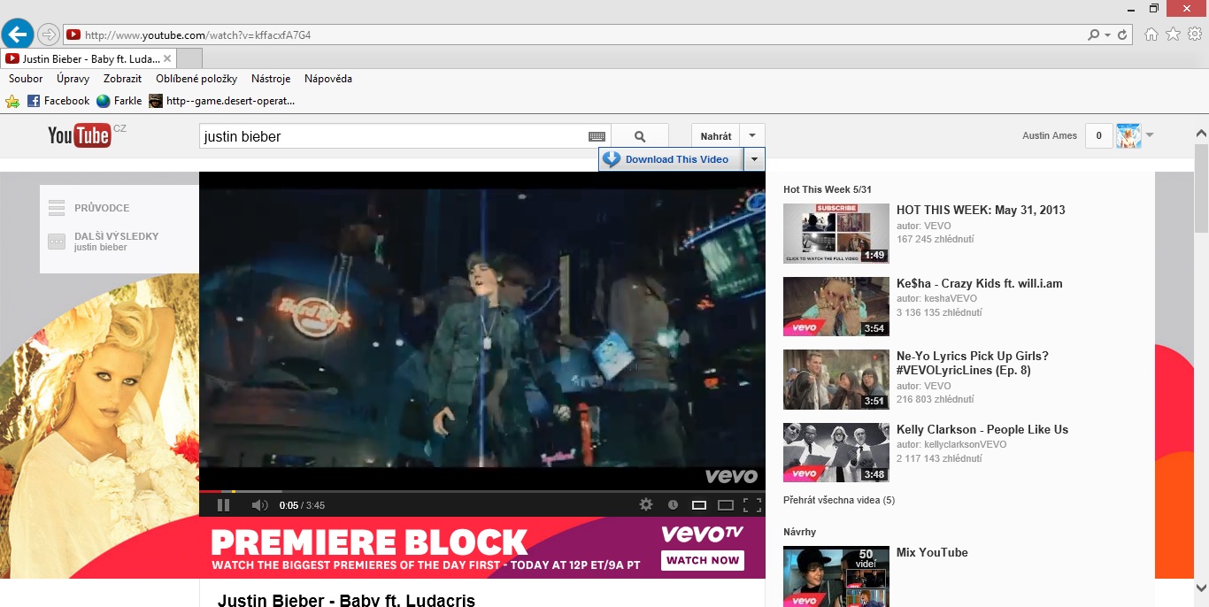Click the add-to-favorites-bar star icon

pyautogui.click(x=12, y=101)
